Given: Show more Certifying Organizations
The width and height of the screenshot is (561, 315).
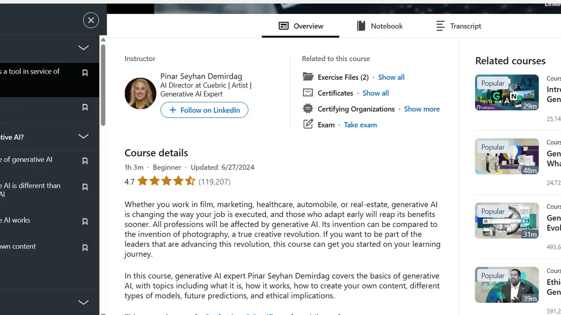Looking at the screenshot, I should [x=422, y=109].
